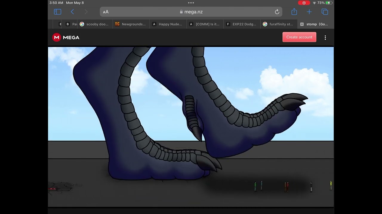This screenshot has width=382, height=214.
Task: Open the Share sheet icon
Action: pos(294,12)
